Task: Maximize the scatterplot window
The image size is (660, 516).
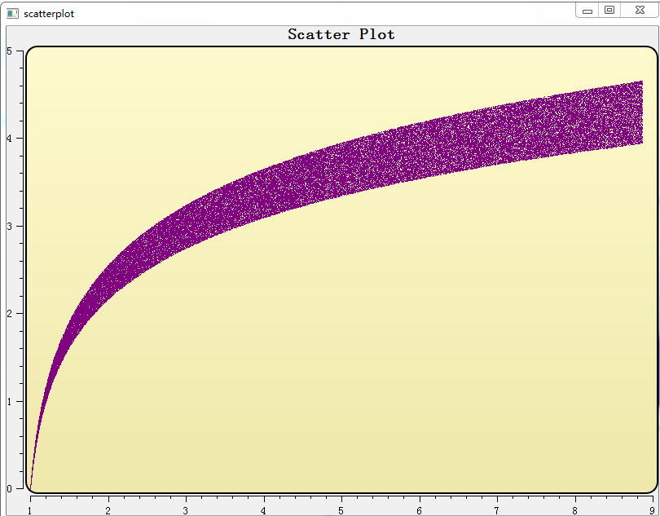Action: tap(609, 11)
